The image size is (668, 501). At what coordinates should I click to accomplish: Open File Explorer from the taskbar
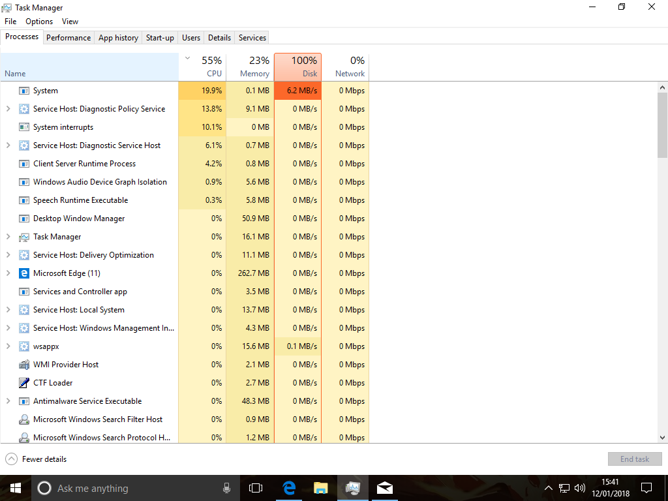point(320,488)
